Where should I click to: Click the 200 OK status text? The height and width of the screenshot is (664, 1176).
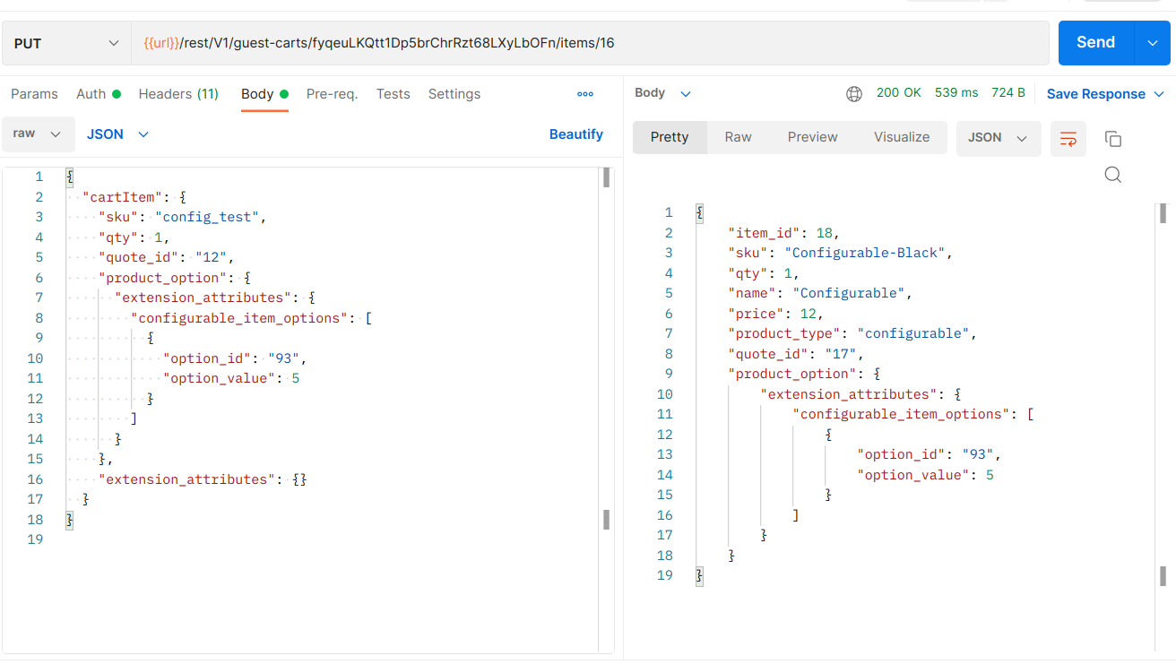click(x=899, y=92)
